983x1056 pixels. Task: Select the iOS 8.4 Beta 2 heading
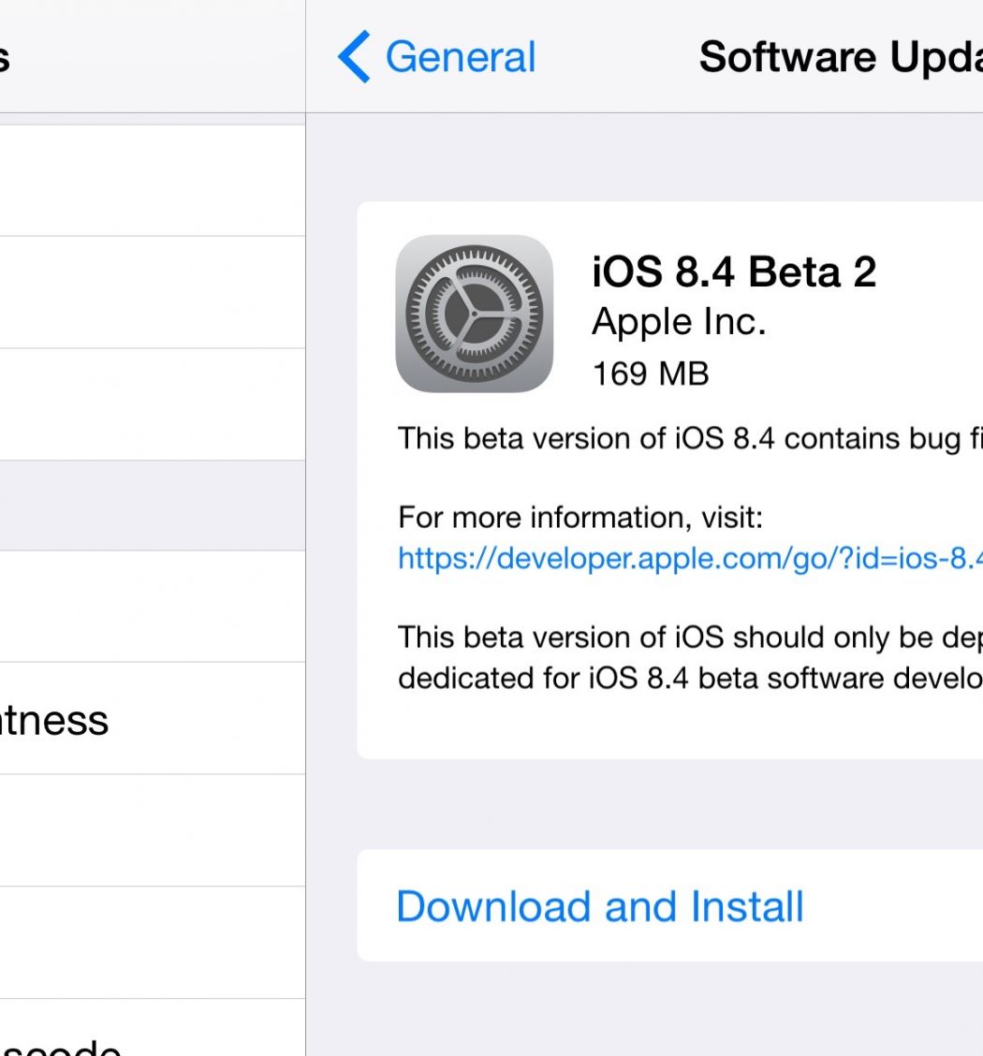click(x=734, y=272)
